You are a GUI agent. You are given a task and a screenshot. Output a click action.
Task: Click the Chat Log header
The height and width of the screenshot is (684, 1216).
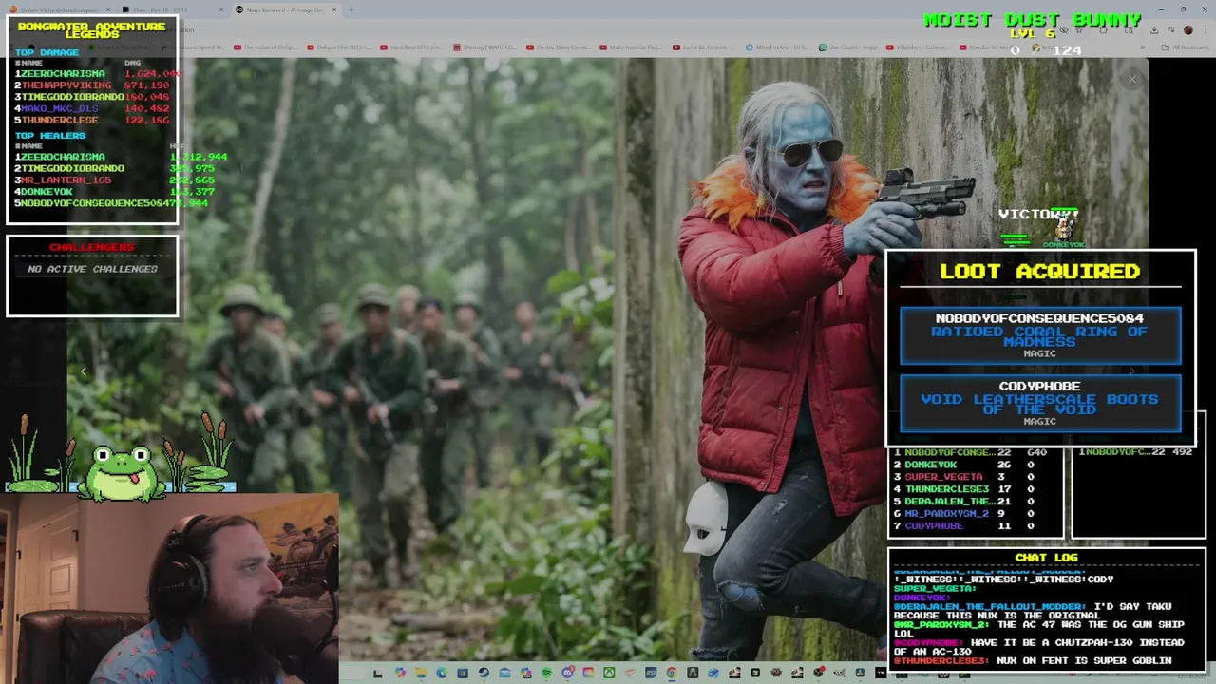pos(1046,558)
